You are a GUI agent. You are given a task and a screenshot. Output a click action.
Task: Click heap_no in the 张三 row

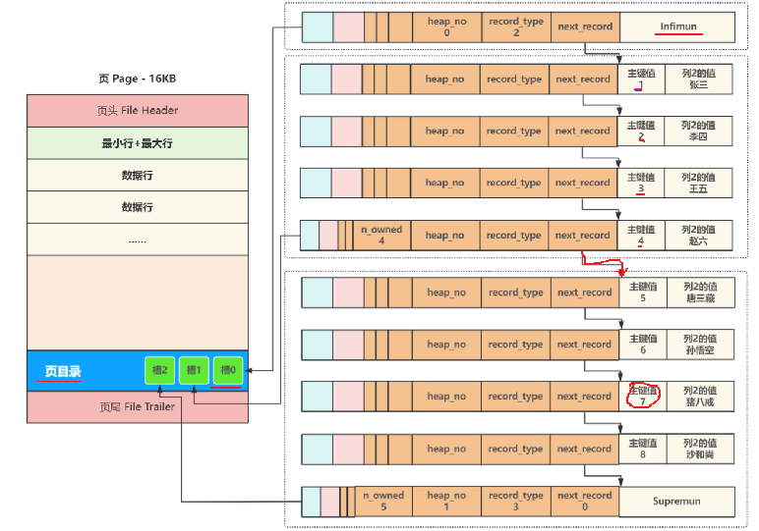point(444,80)
